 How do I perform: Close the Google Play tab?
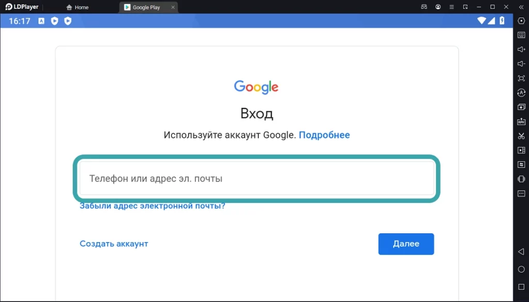point(173,7)
